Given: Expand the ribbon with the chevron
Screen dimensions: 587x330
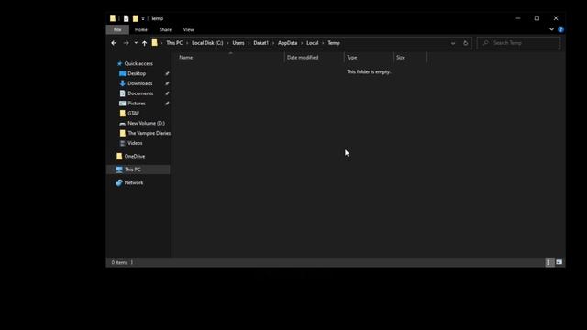Looking at the screenshot, I should 551,29.
